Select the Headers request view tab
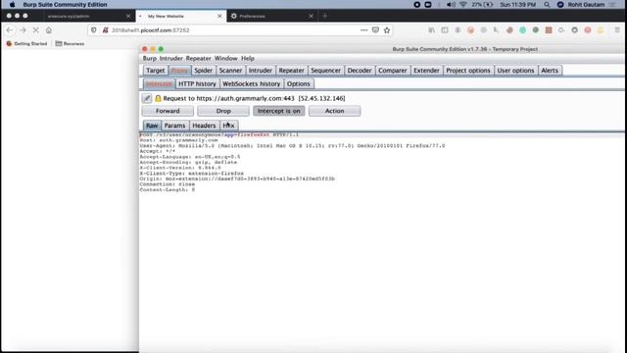The width and height of the screenshot is (627, 353). 204,126
